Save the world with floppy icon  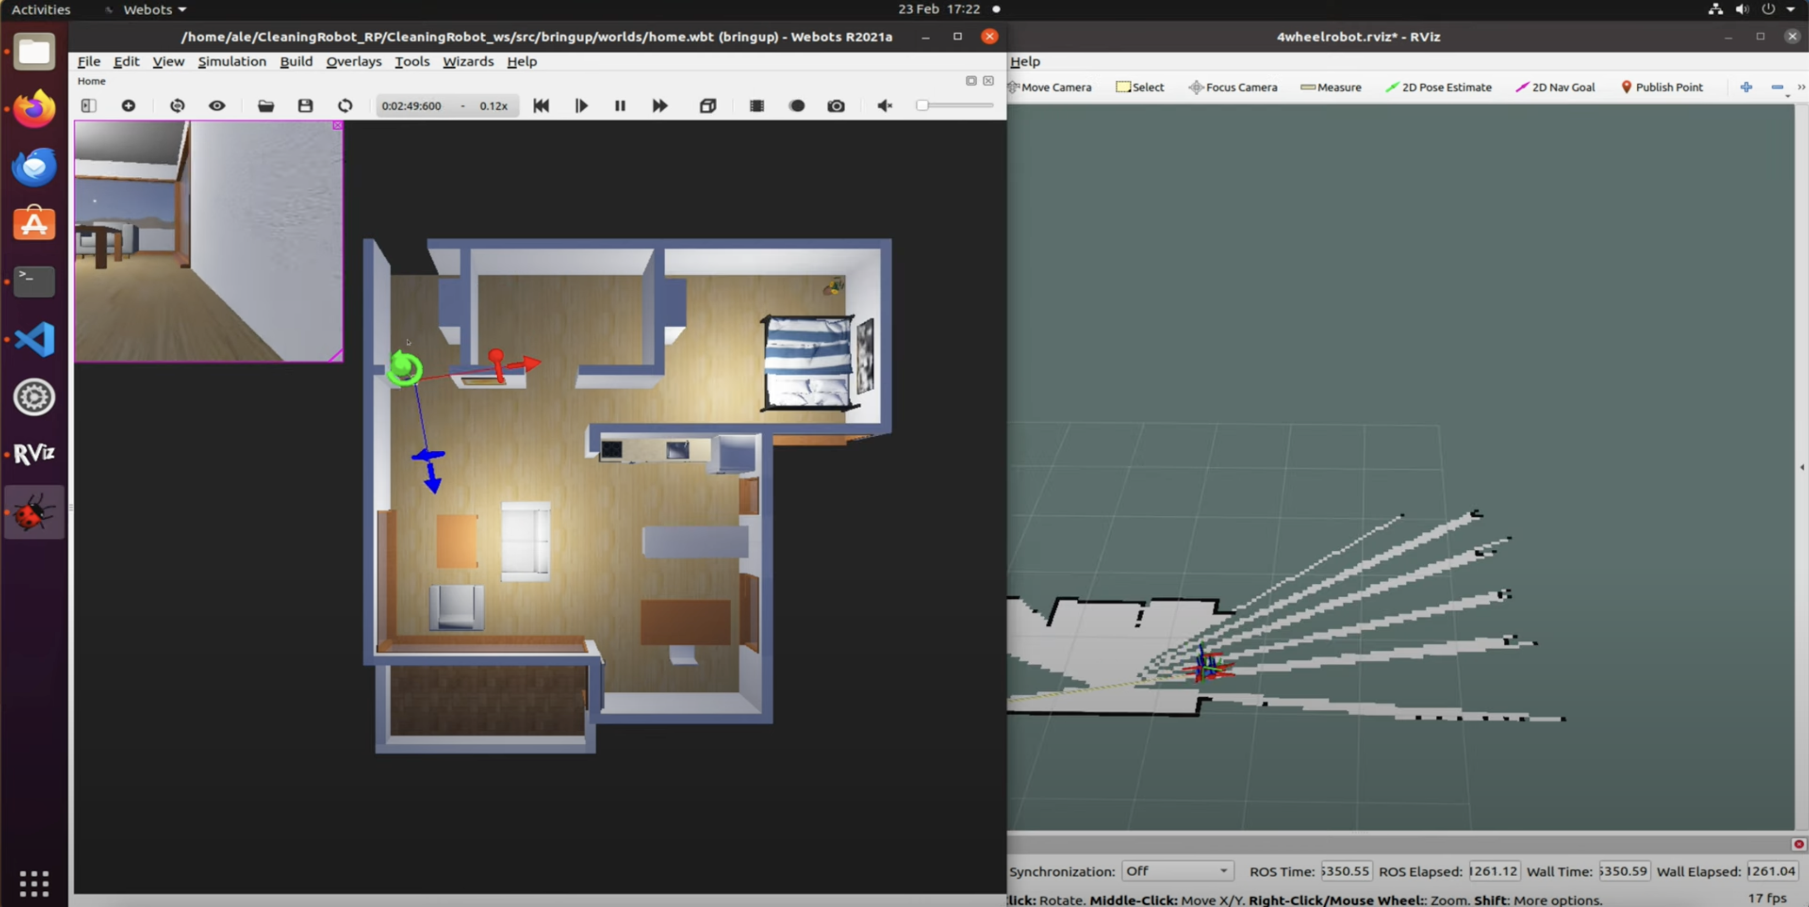[x=305, y=105]
